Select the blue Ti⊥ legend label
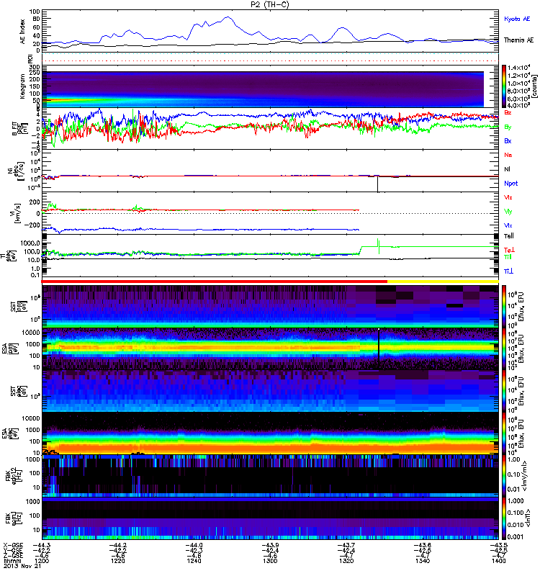The image size is (540, 576). (x=508, y=271)
